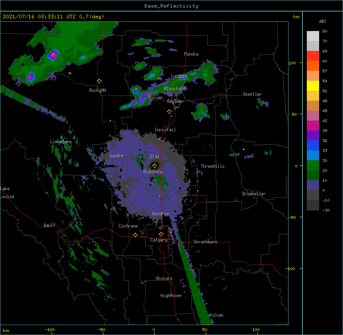Click the purple 10 dBZ legend swatch
The image size is (343, 335).
pyautogui.click(x=313, y=185)
